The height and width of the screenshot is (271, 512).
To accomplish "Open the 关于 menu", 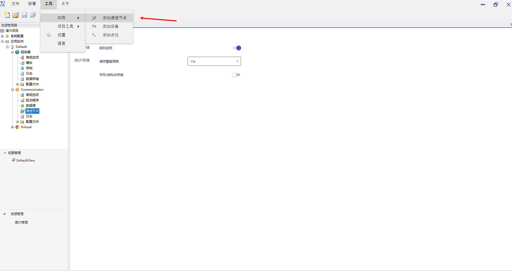I will click(x=65, y=4).
